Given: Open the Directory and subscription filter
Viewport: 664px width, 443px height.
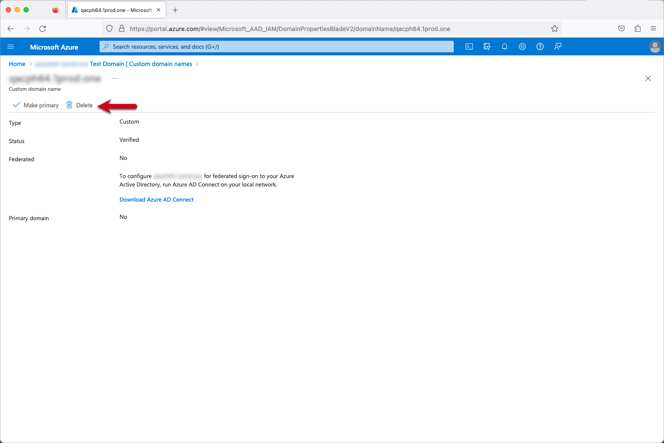Looking at the screenshot, I should coord(486,47).
